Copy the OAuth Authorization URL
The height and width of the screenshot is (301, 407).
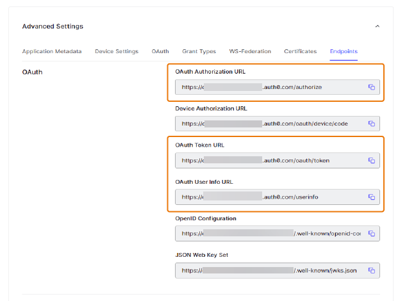point(372,87)
